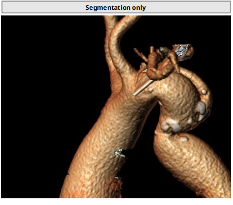The image size is (233, 205).
Task: Select the small calcification below the arch on the descending aorta
Action: pos(184,139)
